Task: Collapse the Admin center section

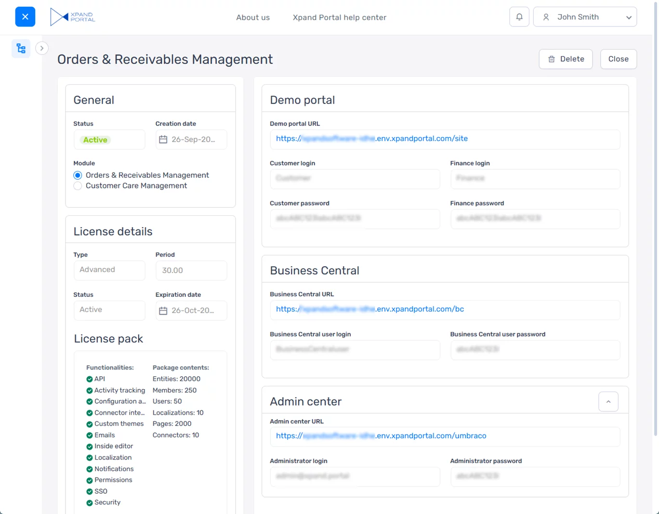Action: click(608, 402)
